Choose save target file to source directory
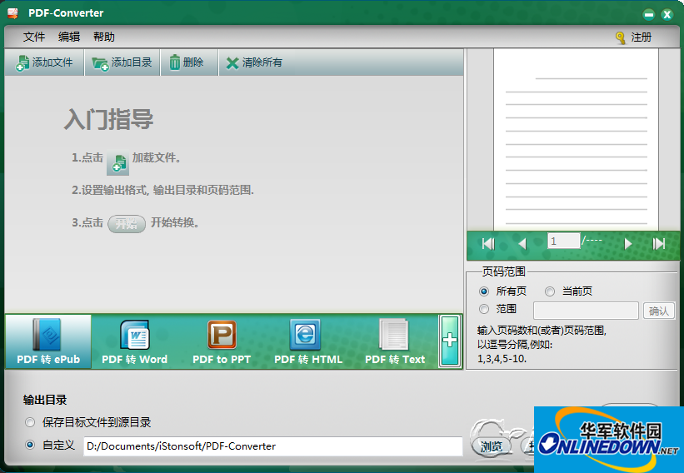 30,422
